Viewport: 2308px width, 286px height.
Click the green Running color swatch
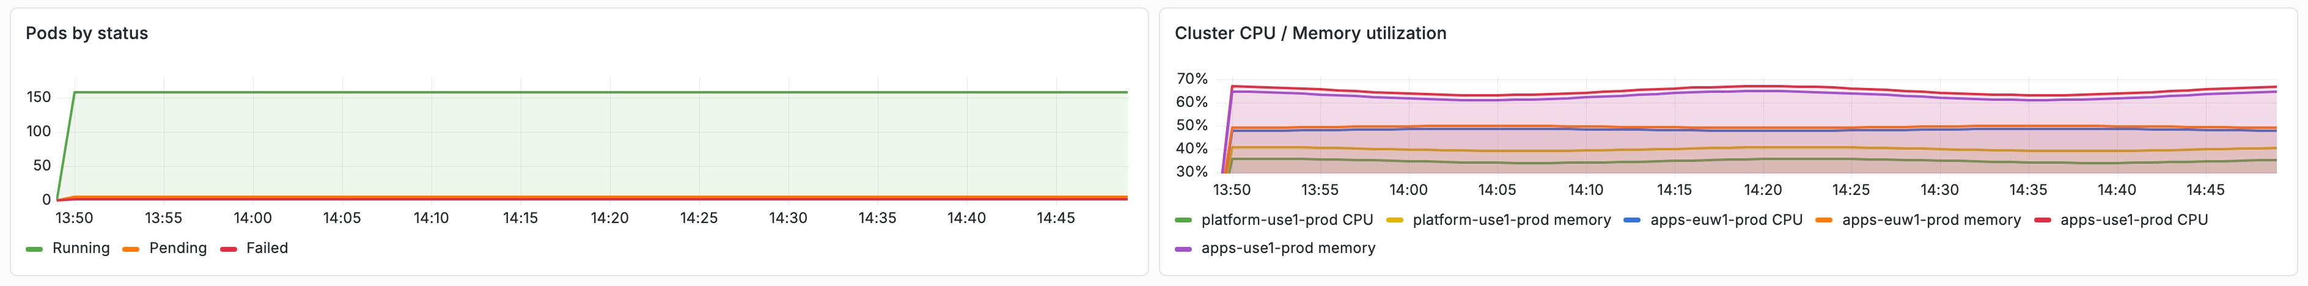(x=34, y=249)
